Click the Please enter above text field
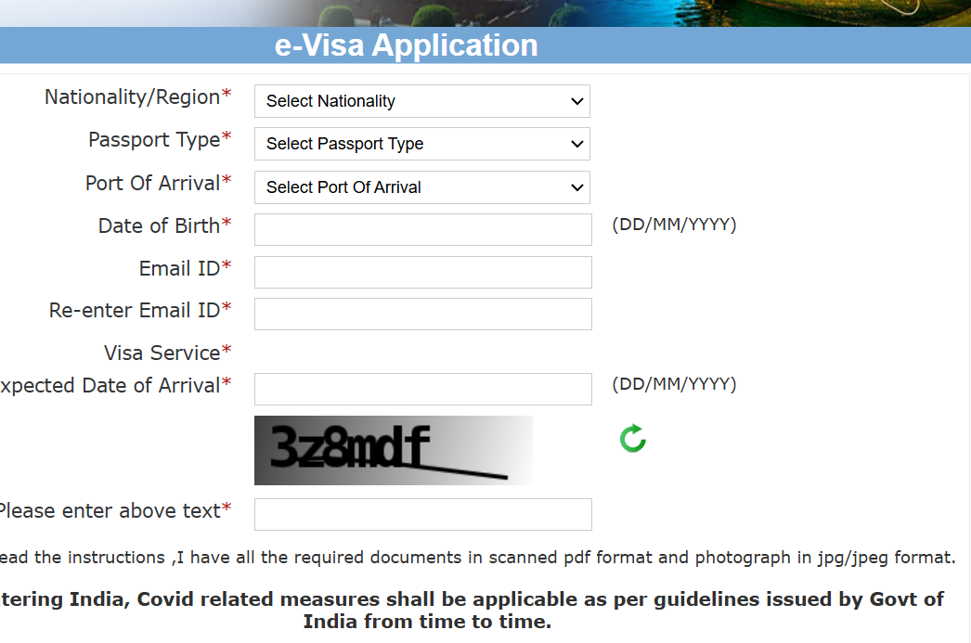The height and width of the screenshot is (643, 971). coord(422,514)
